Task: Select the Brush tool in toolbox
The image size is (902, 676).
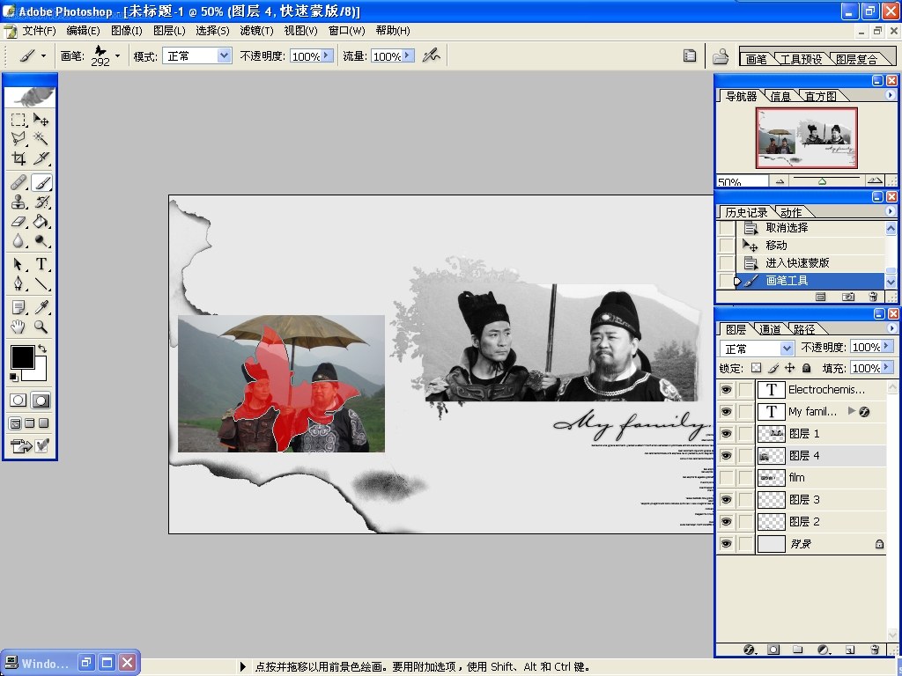Action: 41,183
